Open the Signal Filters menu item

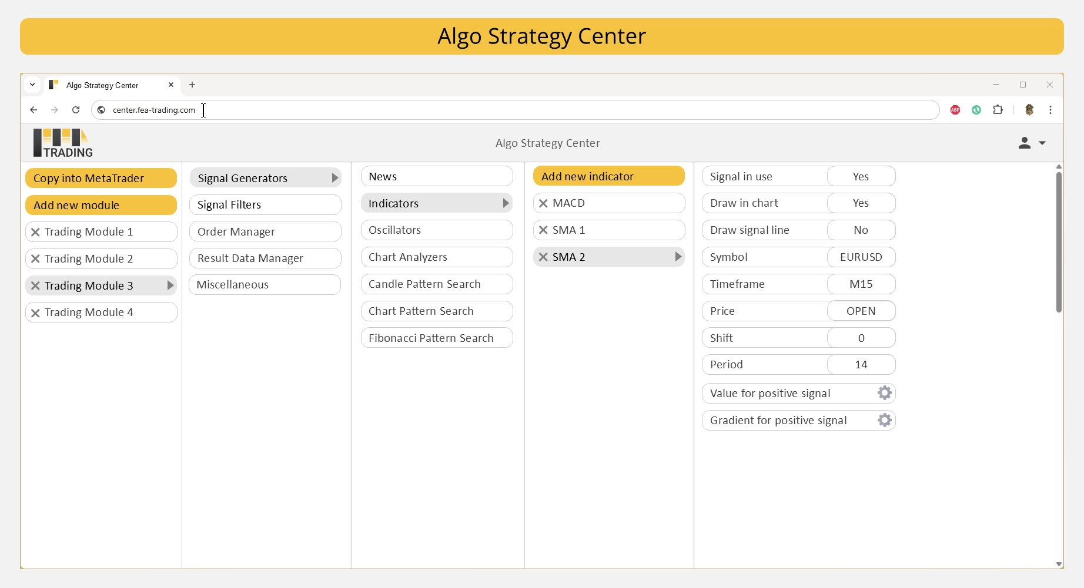coord(265,205)
